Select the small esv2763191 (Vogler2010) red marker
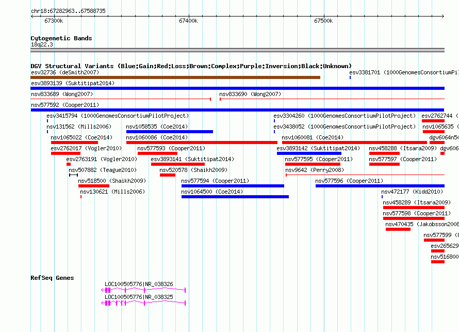 69,164
